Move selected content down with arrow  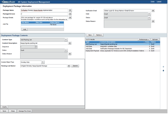coord(164,71)
